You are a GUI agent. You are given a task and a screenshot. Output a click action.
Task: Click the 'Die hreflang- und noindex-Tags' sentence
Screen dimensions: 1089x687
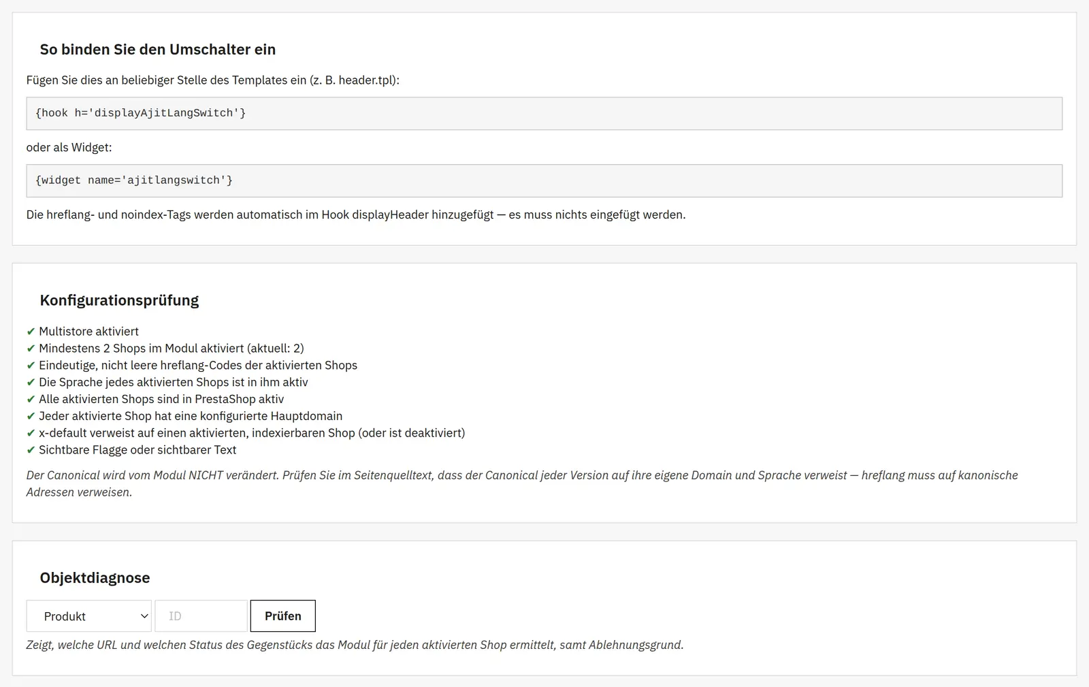pyautogui.click(x=356, y=214)
